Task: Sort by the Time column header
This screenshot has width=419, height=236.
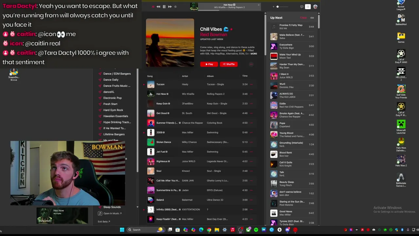Action: pyautogui.click(x=245, y=76)
